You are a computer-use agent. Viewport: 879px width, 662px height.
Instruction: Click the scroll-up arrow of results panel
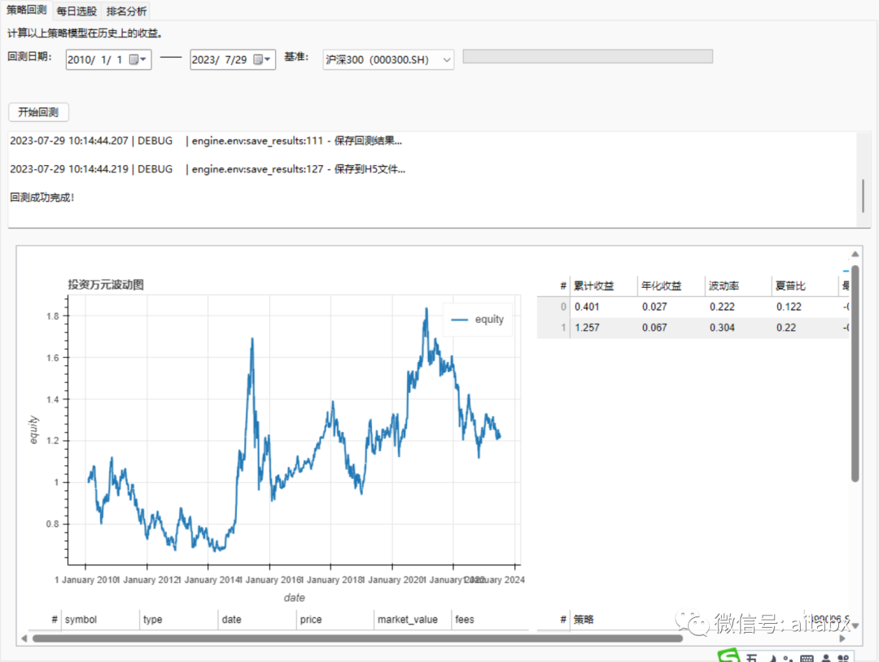click(855, 255)
